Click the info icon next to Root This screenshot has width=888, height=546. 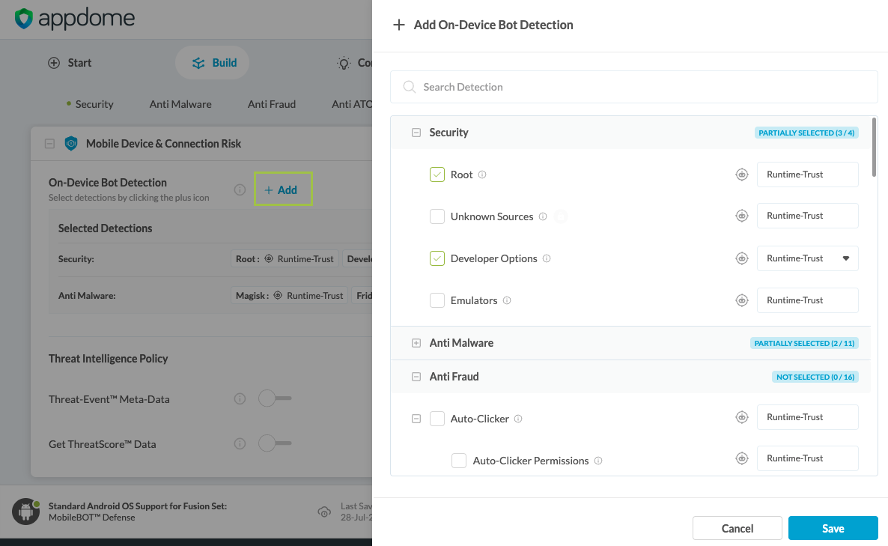(482, 175)
